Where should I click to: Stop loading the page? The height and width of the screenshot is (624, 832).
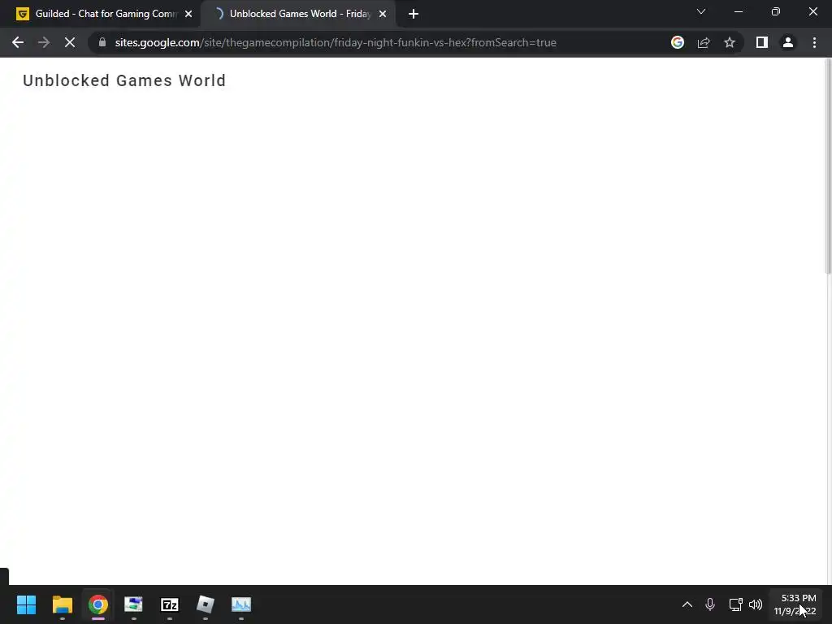point(70,42)
